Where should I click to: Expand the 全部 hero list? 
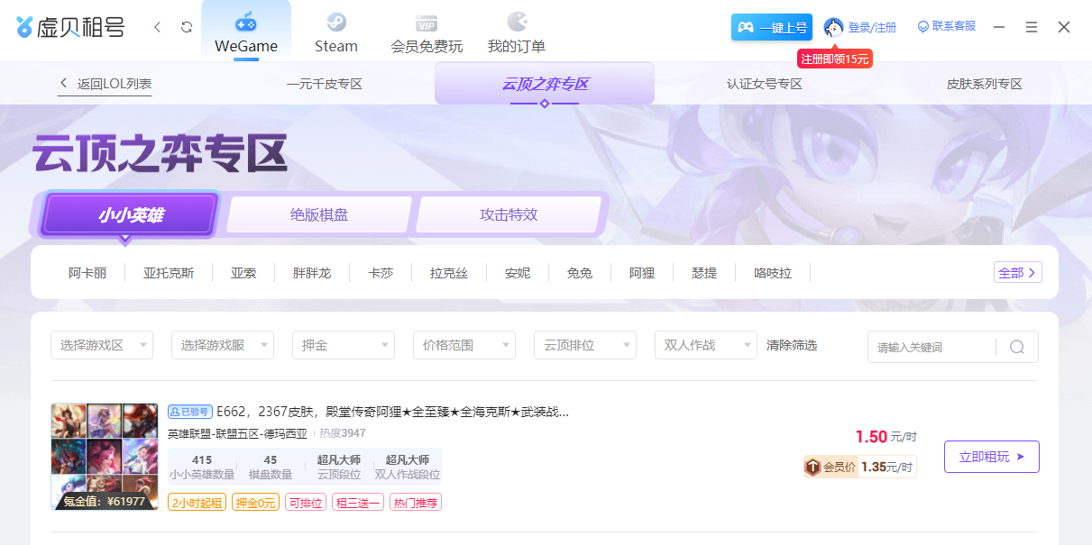tap(1017, 272)
